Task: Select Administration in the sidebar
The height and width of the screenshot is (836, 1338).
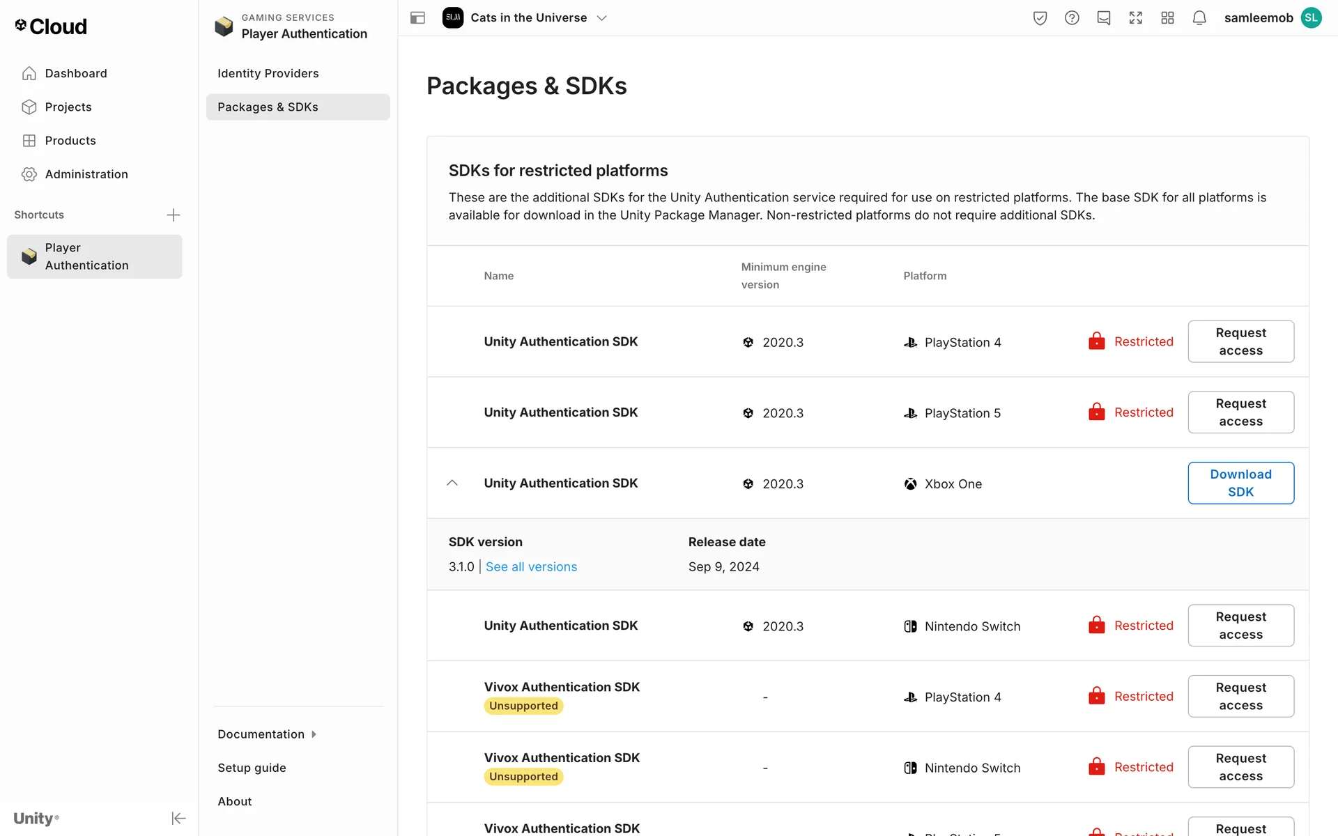Action: [x=86, y=174]
